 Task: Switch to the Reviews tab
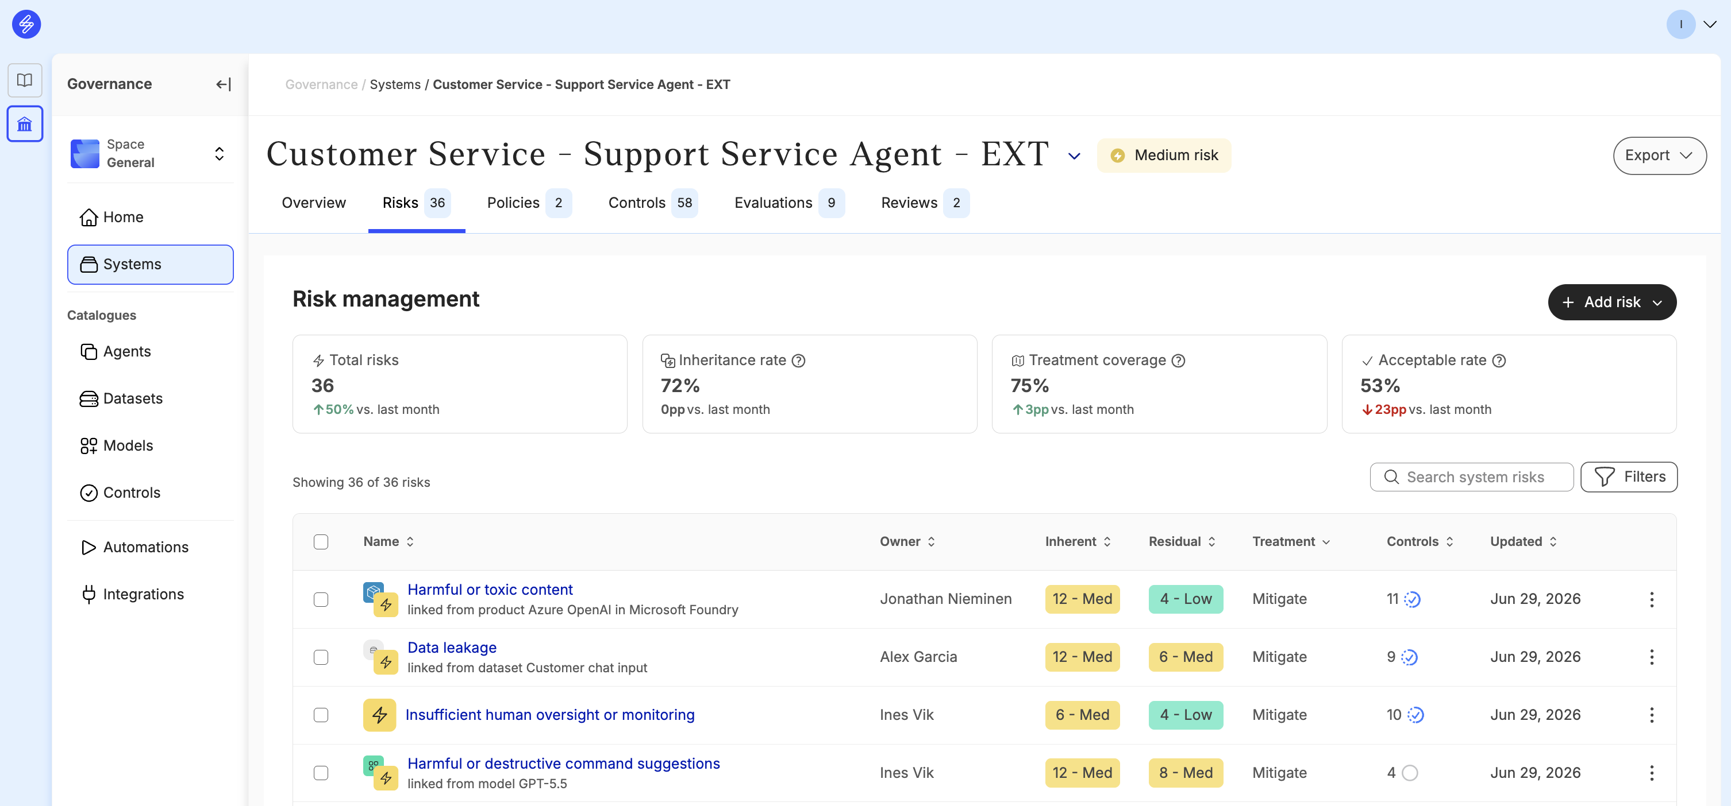925,203
